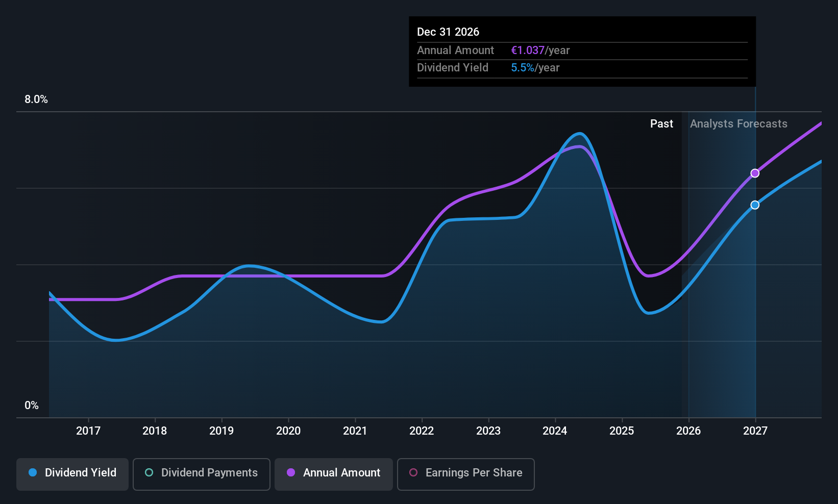
Task: Click the 2024 peak on the yield curve
Action: pyautogui.click(x=579, y=134)
